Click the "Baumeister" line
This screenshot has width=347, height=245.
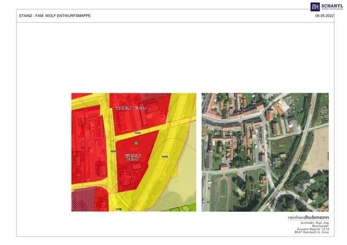tap(321, 226)
